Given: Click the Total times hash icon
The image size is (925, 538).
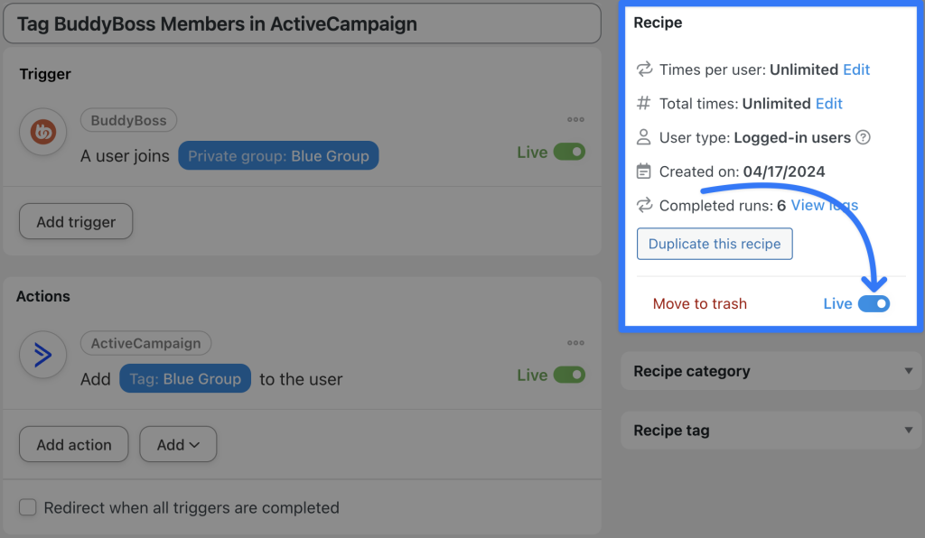Looking at the screenshot, I should (x=644, y=103).
